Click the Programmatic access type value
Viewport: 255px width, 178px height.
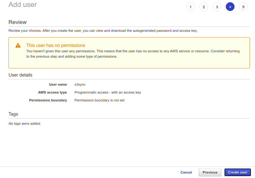pos(108,92)
